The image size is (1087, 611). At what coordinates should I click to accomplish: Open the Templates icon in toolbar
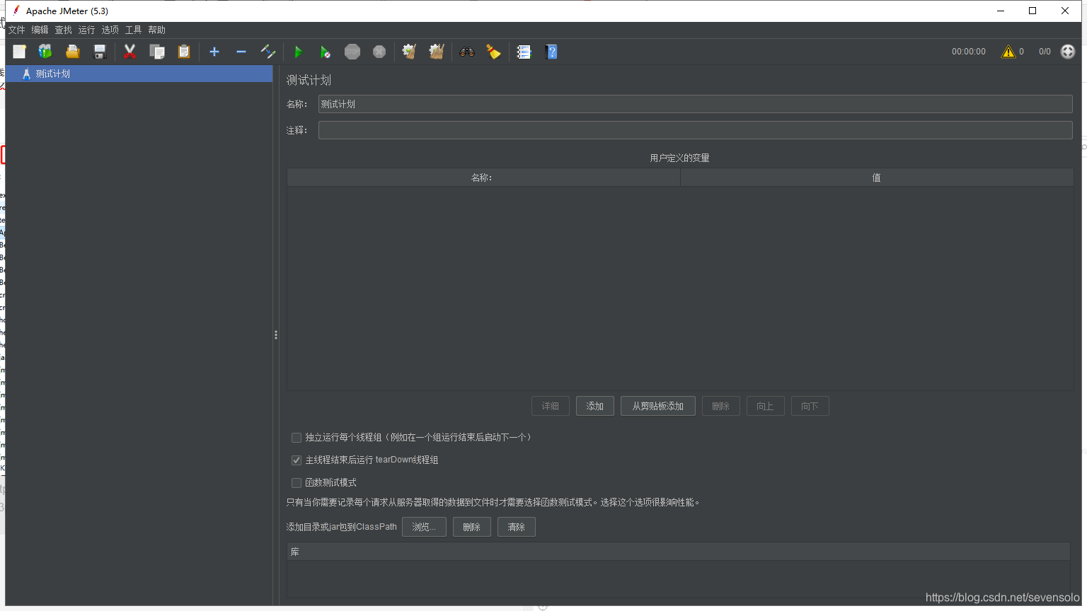click(x=45, y=52)
